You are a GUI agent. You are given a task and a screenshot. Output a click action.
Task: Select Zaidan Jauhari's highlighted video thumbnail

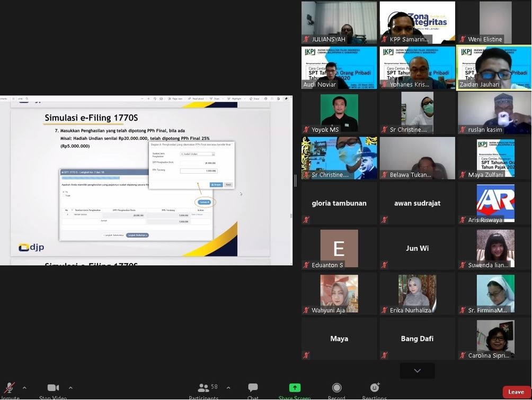[495, 68]
